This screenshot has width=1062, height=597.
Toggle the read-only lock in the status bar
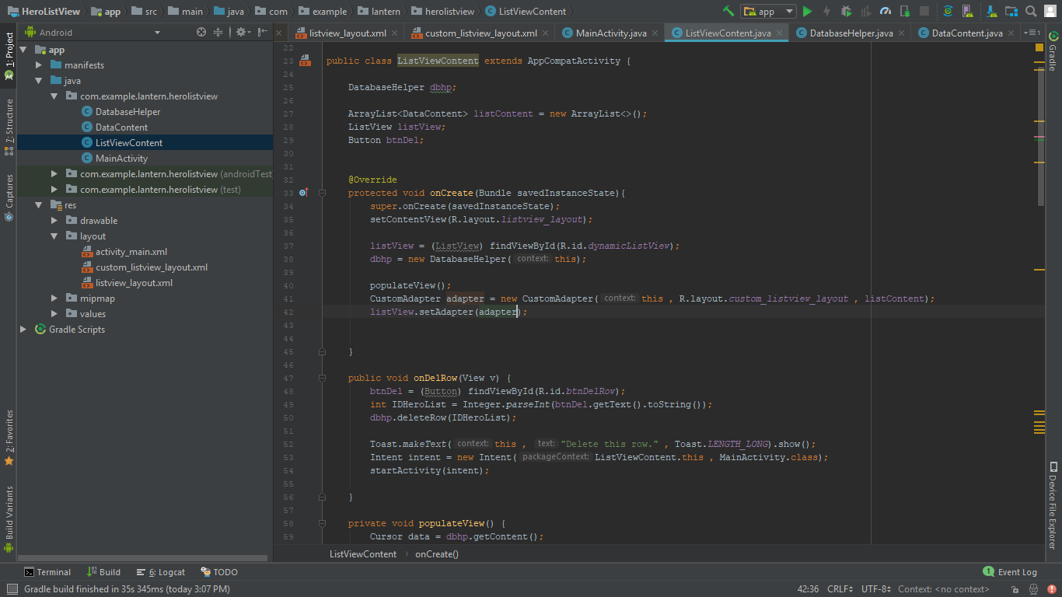tap(1015, 589)
